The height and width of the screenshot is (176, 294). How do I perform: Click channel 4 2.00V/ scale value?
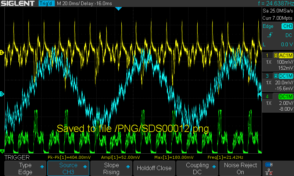tap(286, 103)
